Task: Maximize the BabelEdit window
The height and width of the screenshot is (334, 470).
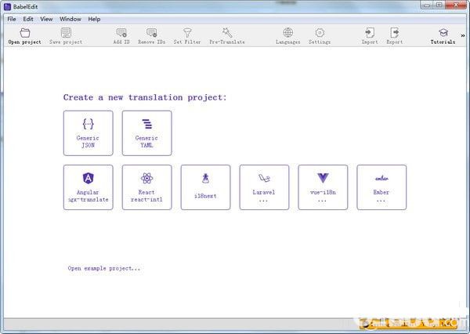Action: tap(439, 5)
